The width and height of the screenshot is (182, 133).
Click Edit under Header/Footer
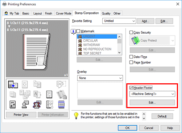(152, 103)
